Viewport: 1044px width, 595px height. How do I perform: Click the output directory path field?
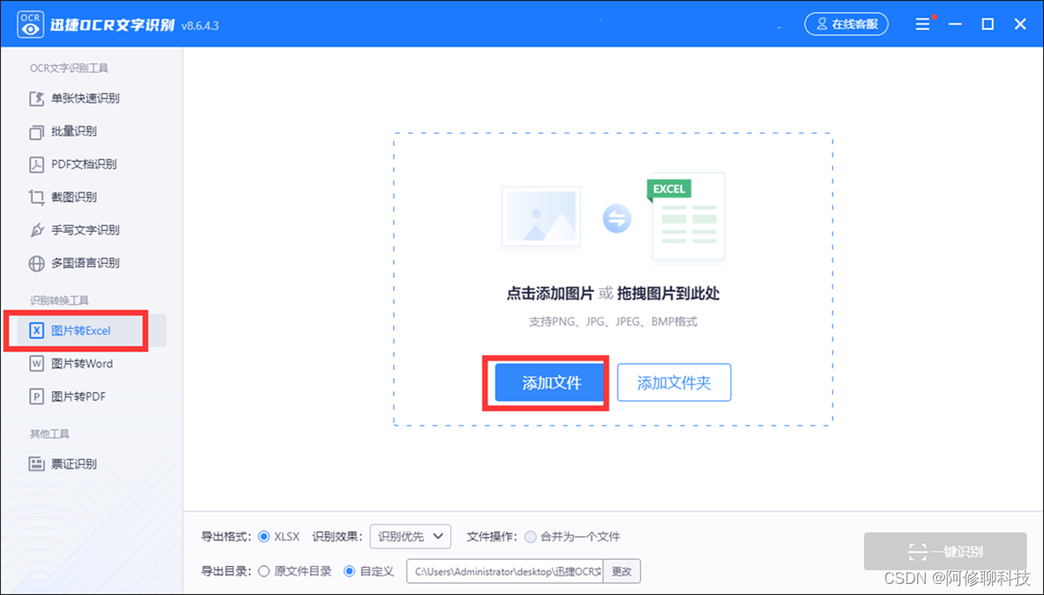click(505, 571)
